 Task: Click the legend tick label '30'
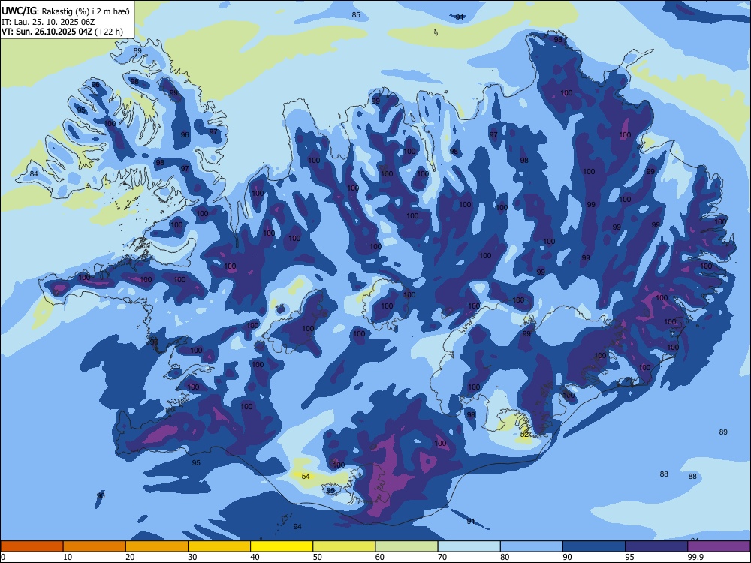(x=192, y=557)
